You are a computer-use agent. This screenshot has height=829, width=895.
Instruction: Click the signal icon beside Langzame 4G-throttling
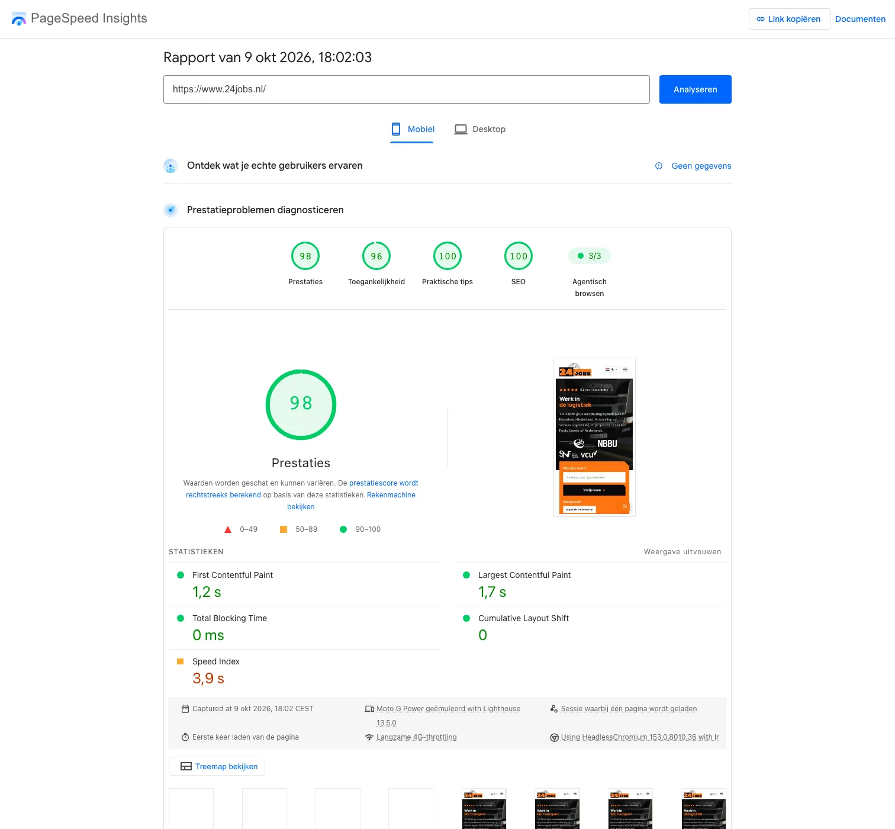point(369,737)
